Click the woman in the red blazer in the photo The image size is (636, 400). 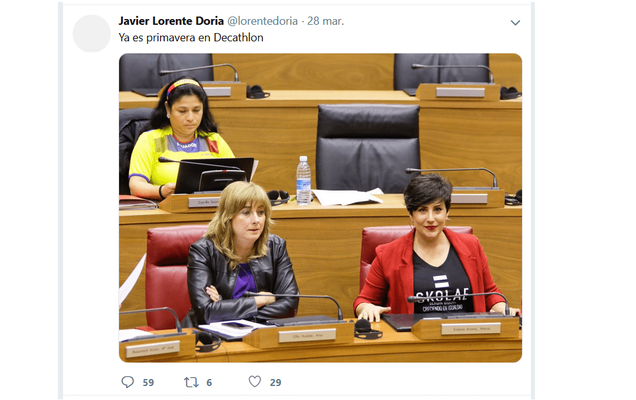pos(433,251)
